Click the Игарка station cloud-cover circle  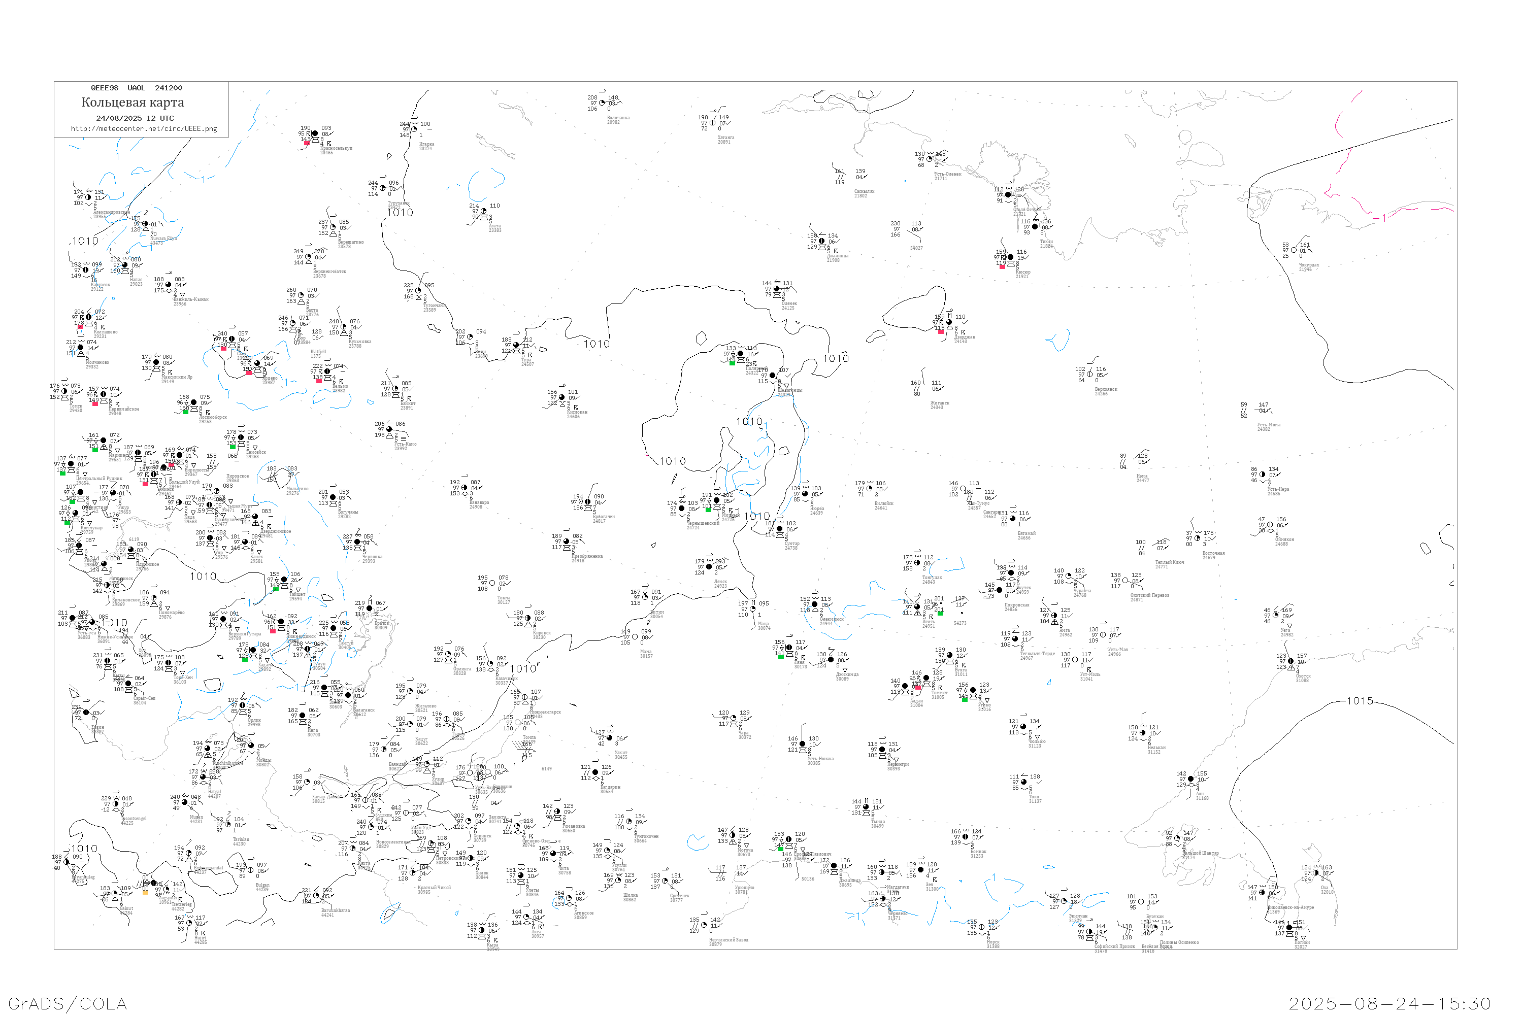[x=414, y=129]
